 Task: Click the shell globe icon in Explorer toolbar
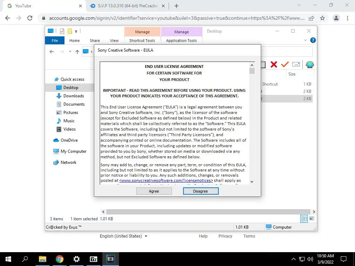(310, 64)
